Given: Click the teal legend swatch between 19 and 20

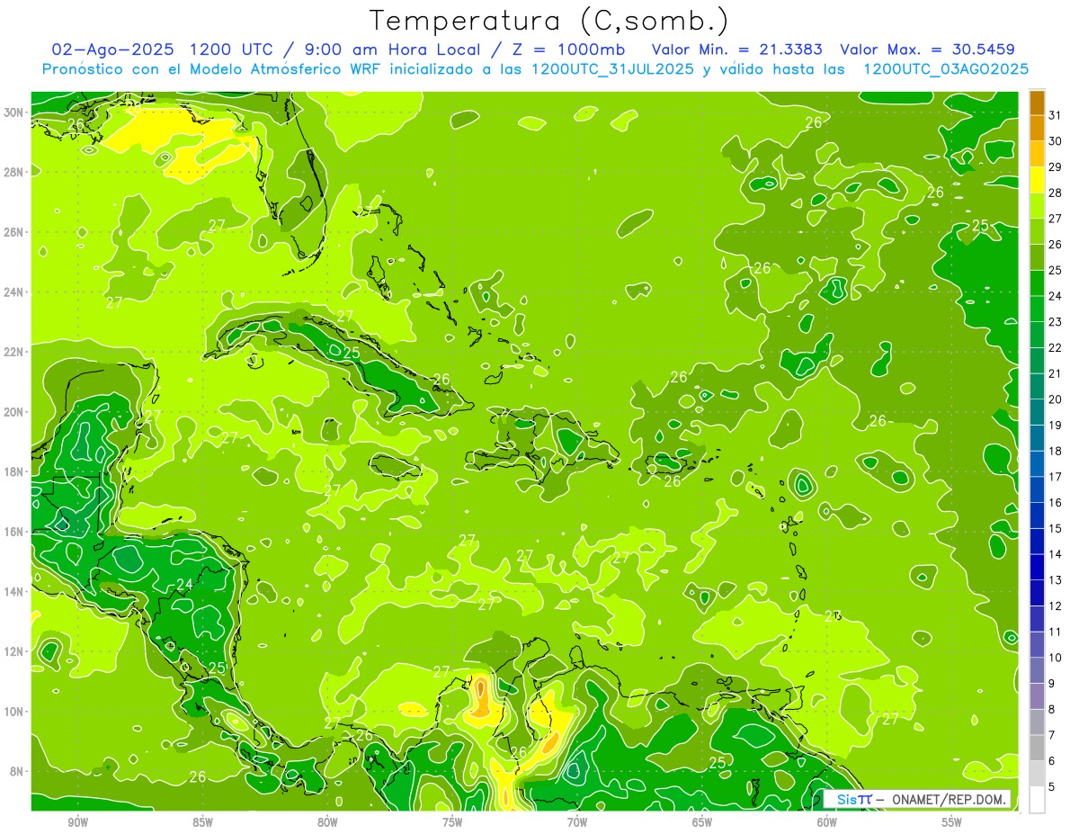Looking at the screenshot, I should click(x=1037, y=412).
